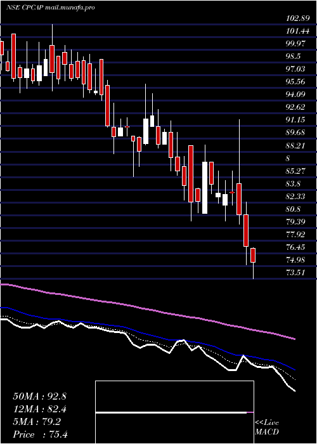Click the 94.09 price axis label
Viewport: 317px width, 444px height.
[295, 95]
